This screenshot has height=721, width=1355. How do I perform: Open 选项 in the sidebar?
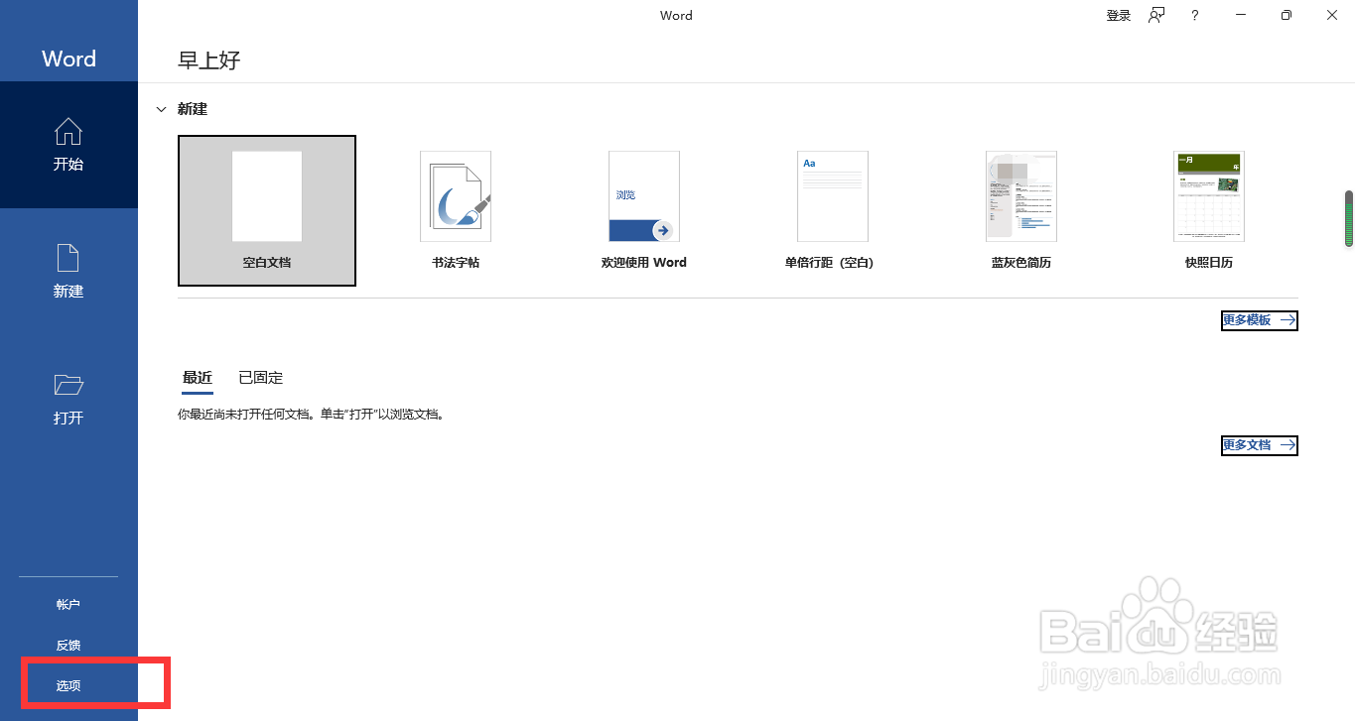68,685
